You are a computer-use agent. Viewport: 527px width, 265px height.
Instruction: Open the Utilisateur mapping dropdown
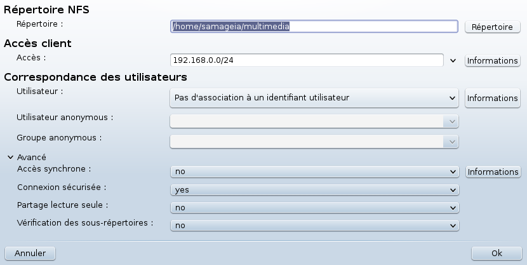(x=314, y=98)
